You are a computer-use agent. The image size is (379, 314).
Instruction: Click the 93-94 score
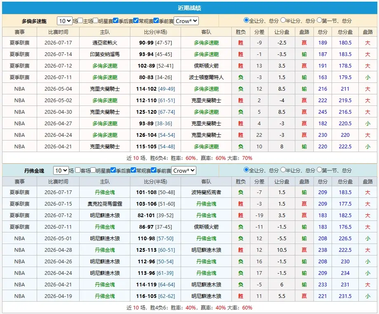pyautogui.click(x=146, y=54)
